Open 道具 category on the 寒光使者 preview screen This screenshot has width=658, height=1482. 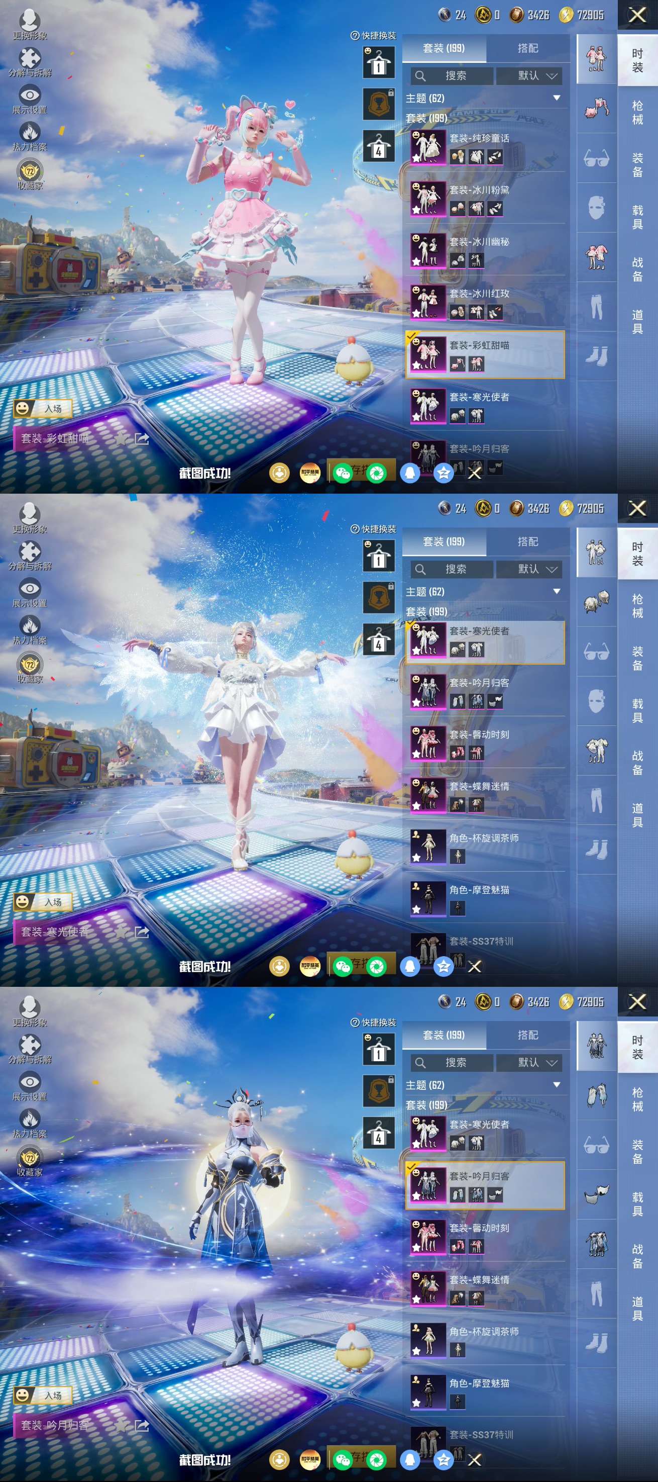pos(637,815)
